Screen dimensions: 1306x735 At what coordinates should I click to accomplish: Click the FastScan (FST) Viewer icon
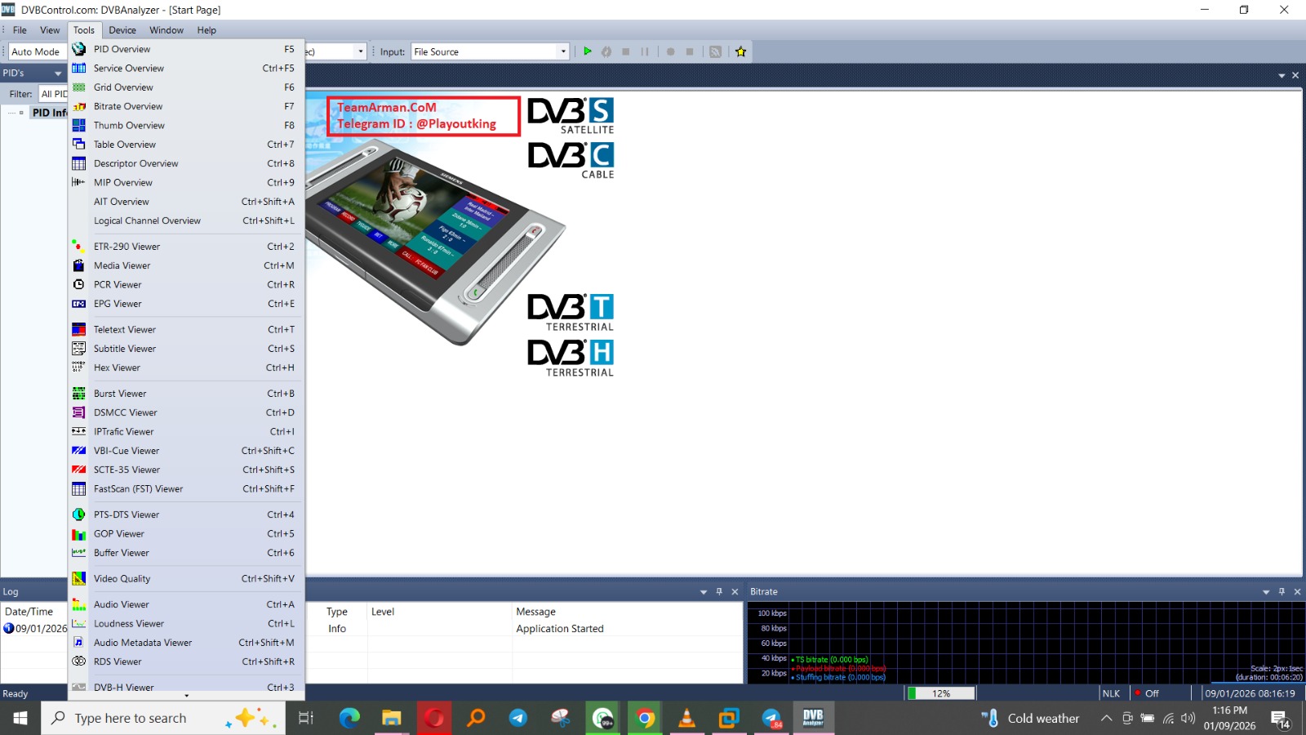79,489
